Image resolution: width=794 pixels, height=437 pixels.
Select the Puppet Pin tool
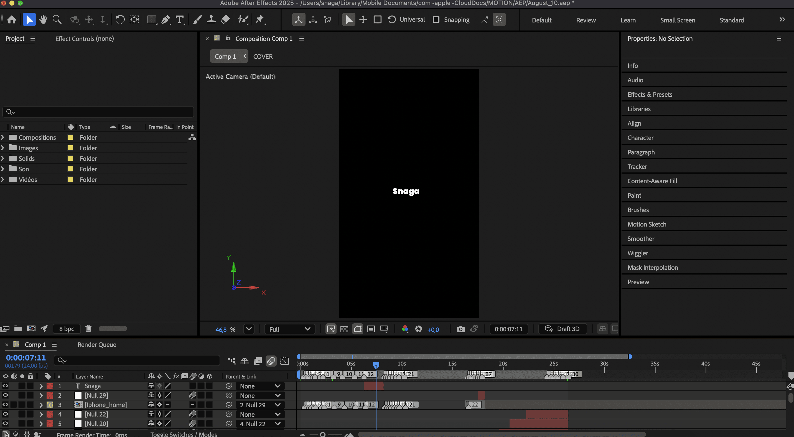(x=260, y=20)
